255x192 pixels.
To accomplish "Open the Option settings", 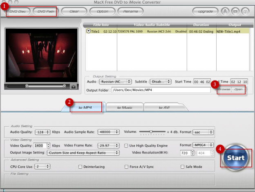I will tap(103, 11).
